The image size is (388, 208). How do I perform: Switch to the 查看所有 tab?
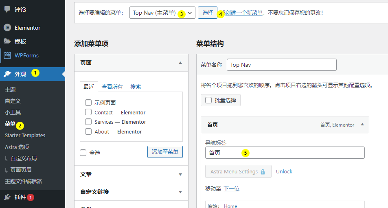112,87
